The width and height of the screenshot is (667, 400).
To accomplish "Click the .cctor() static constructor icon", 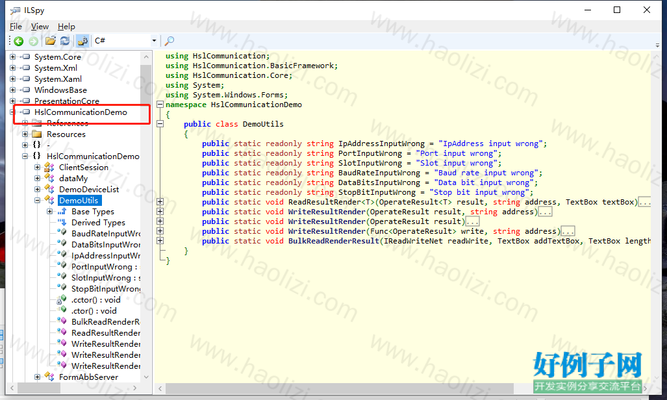I will tap(62, 299).
